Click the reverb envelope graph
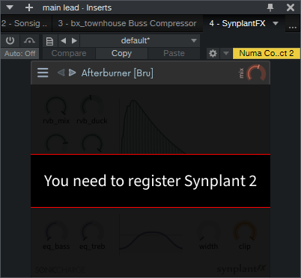The height and width of the screenshot is (278, 301). click(x=153, y=126)
